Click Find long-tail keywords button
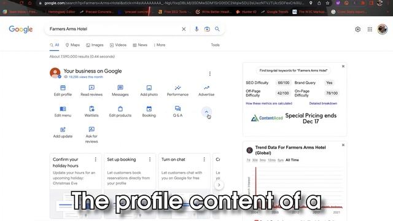This screenshot has height=221, width=393. [x=294, y=71]
